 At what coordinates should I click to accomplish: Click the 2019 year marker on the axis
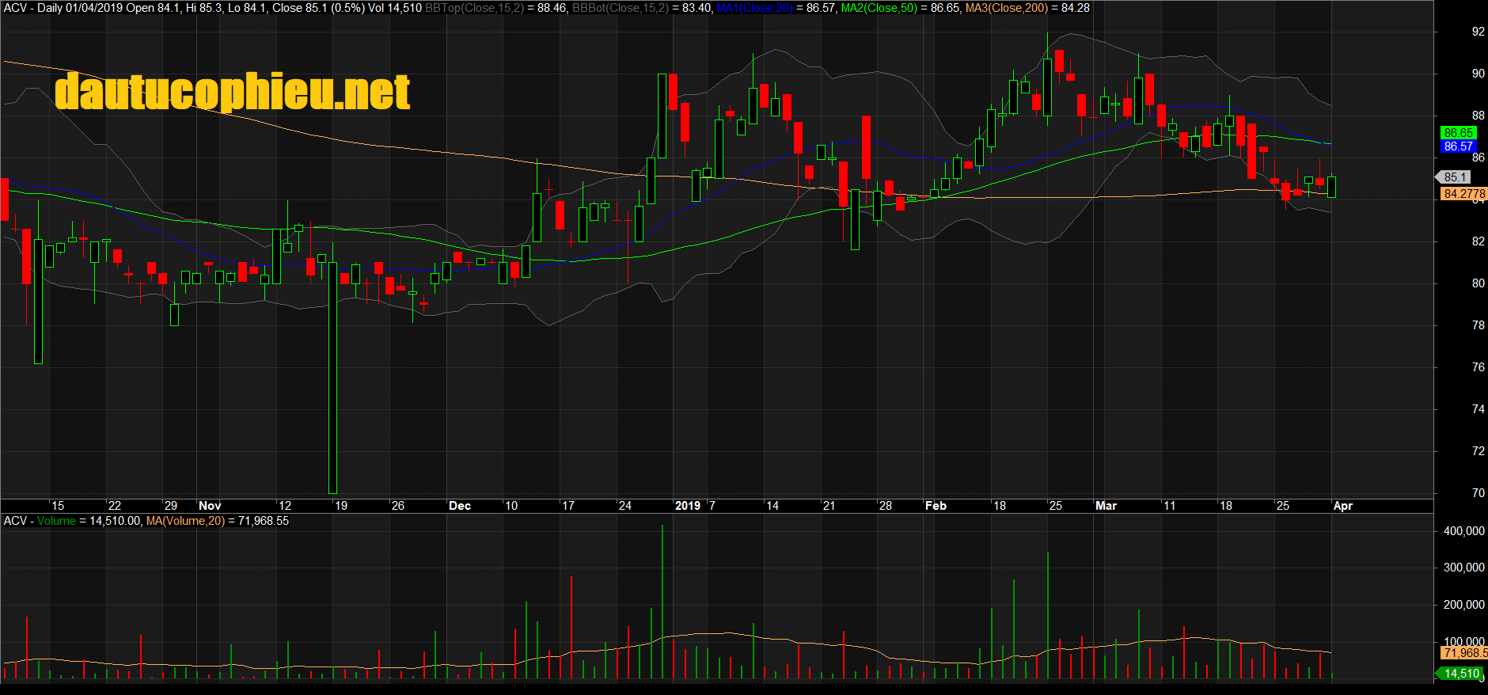(x=687, y=506)
